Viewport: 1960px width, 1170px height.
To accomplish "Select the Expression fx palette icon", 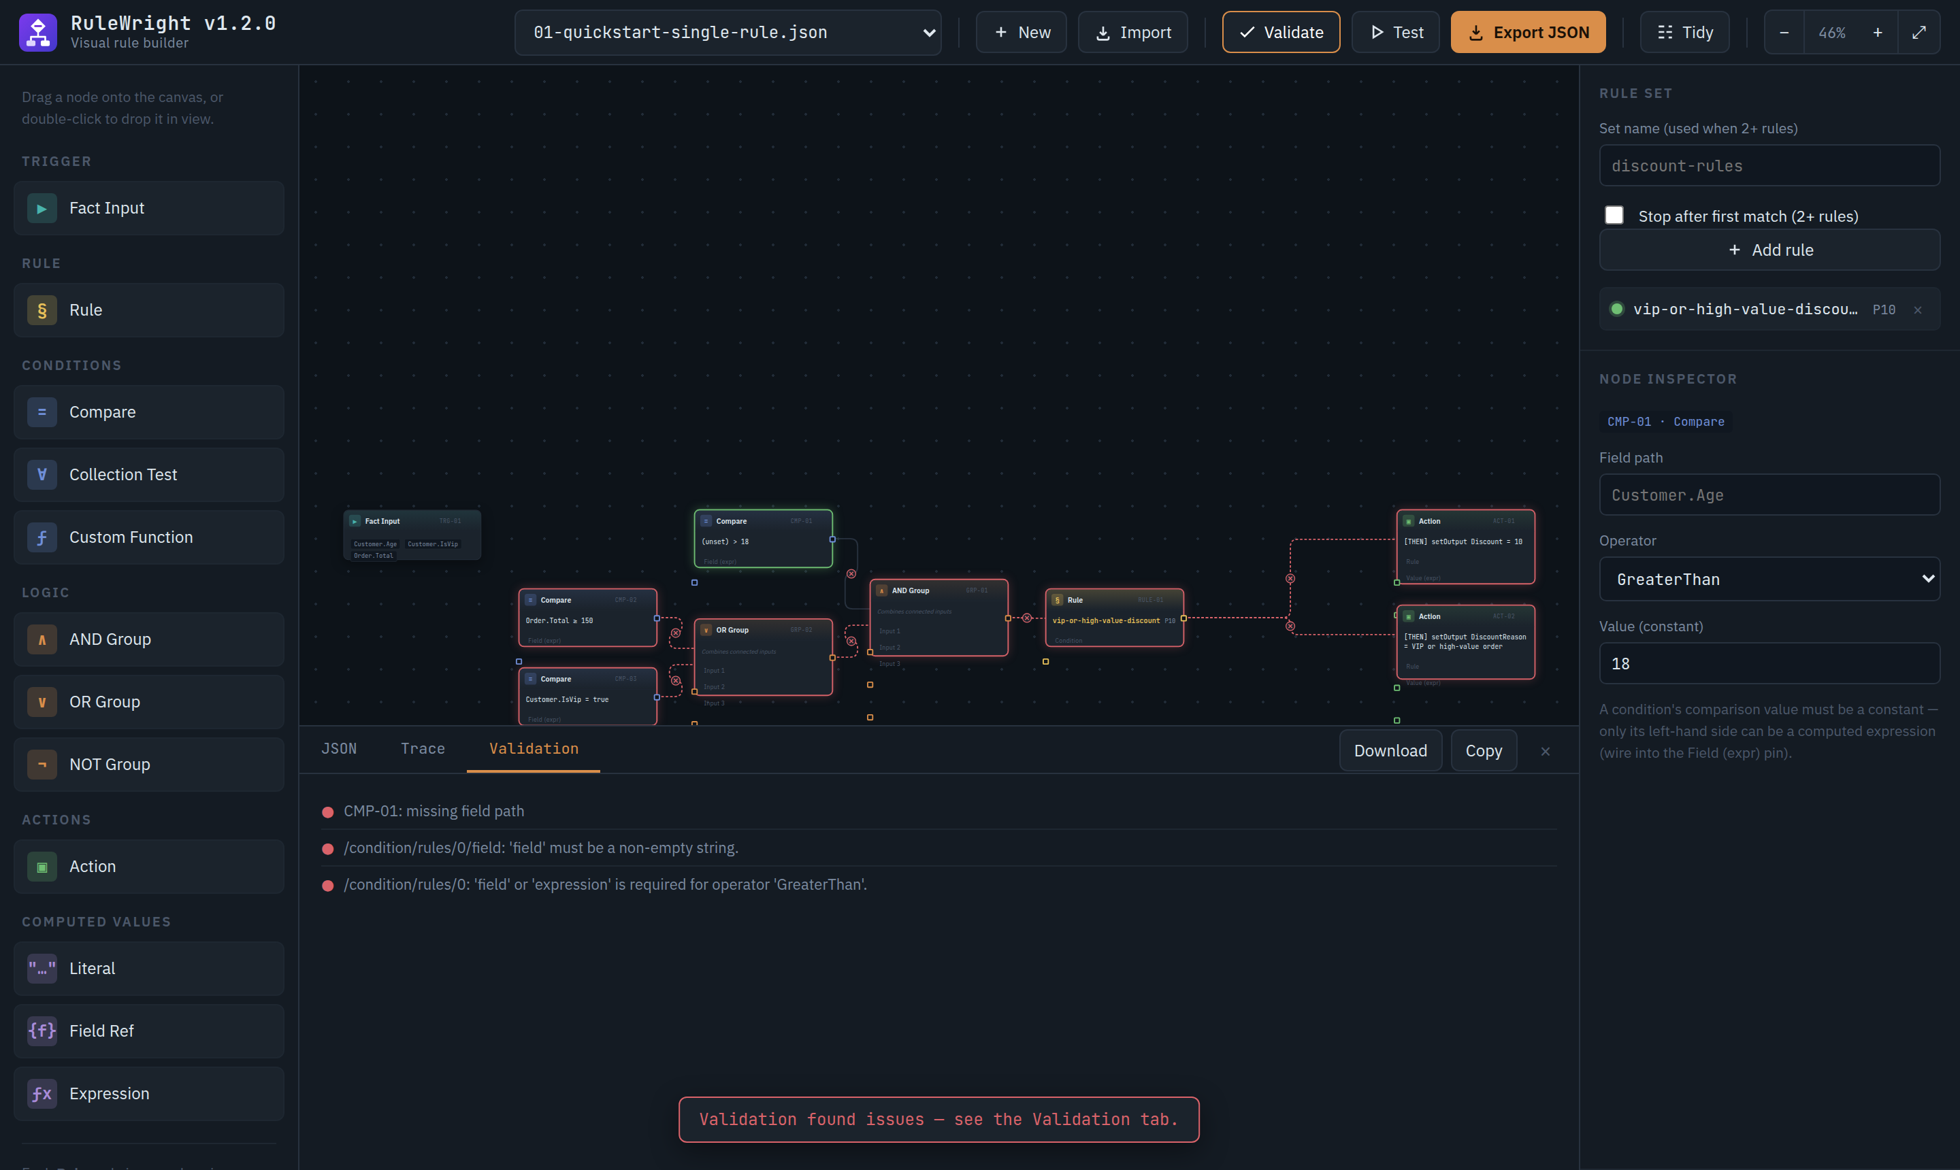I will point(42,1094).
